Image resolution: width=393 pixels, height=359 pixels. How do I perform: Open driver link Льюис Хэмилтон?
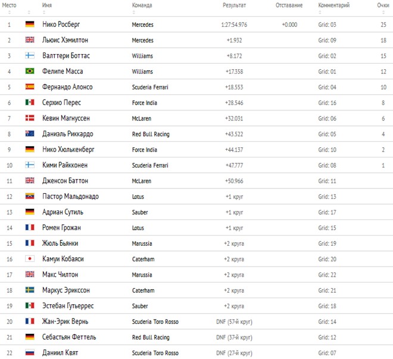(65, 40)
